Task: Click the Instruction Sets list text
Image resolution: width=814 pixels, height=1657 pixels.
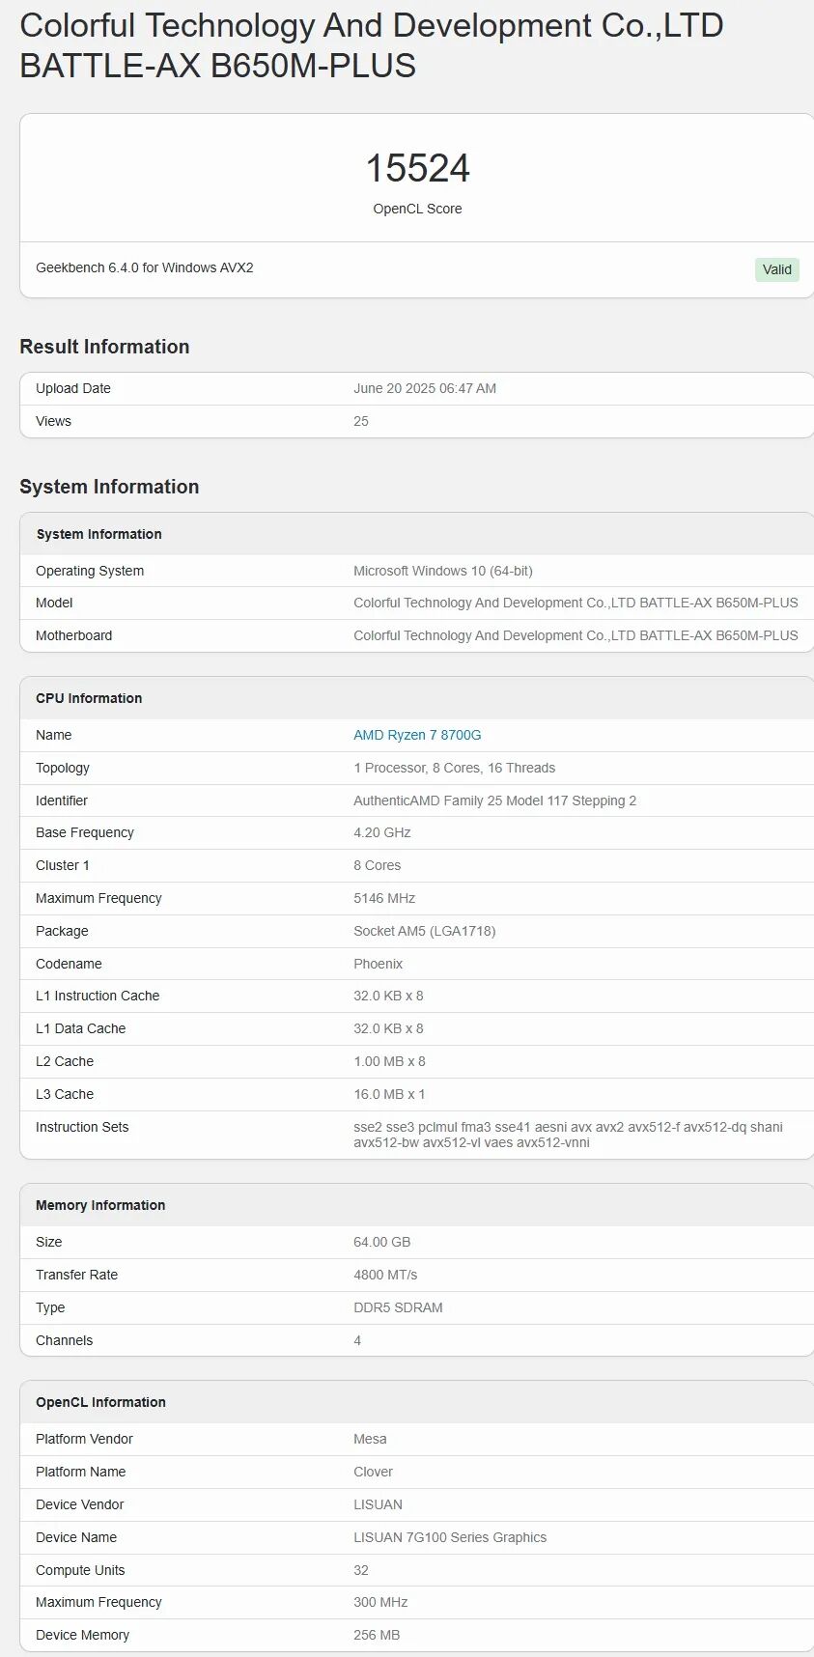Action: [x=568, y=1135]
